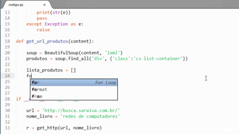The image size is (239, 134).
Task: Choose 'from' autocomplete suggestion
Action: pos(74,96)
